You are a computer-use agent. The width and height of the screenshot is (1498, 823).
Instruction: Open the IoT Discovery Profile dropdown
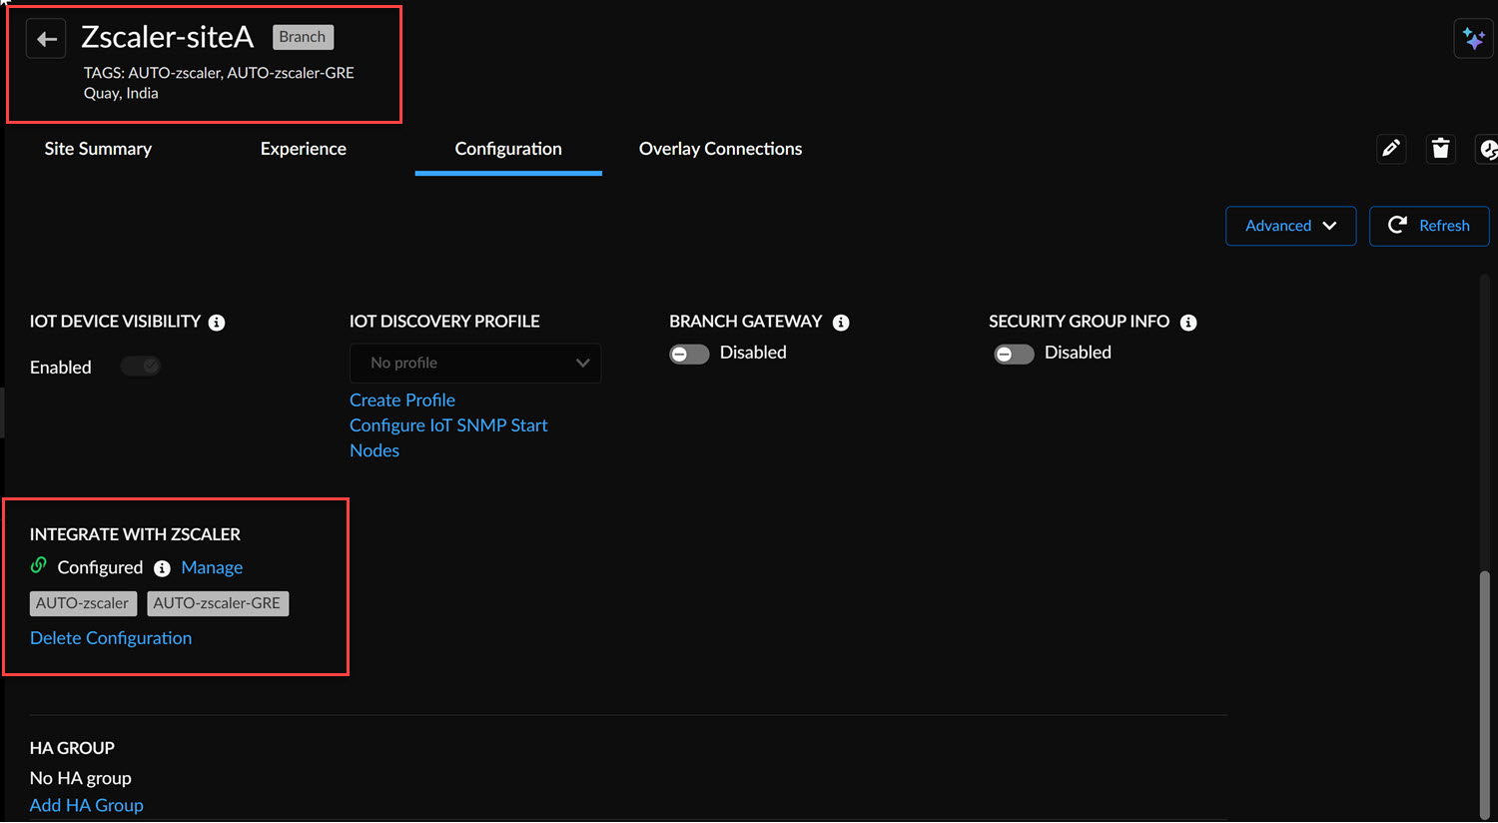click(475, 364)
